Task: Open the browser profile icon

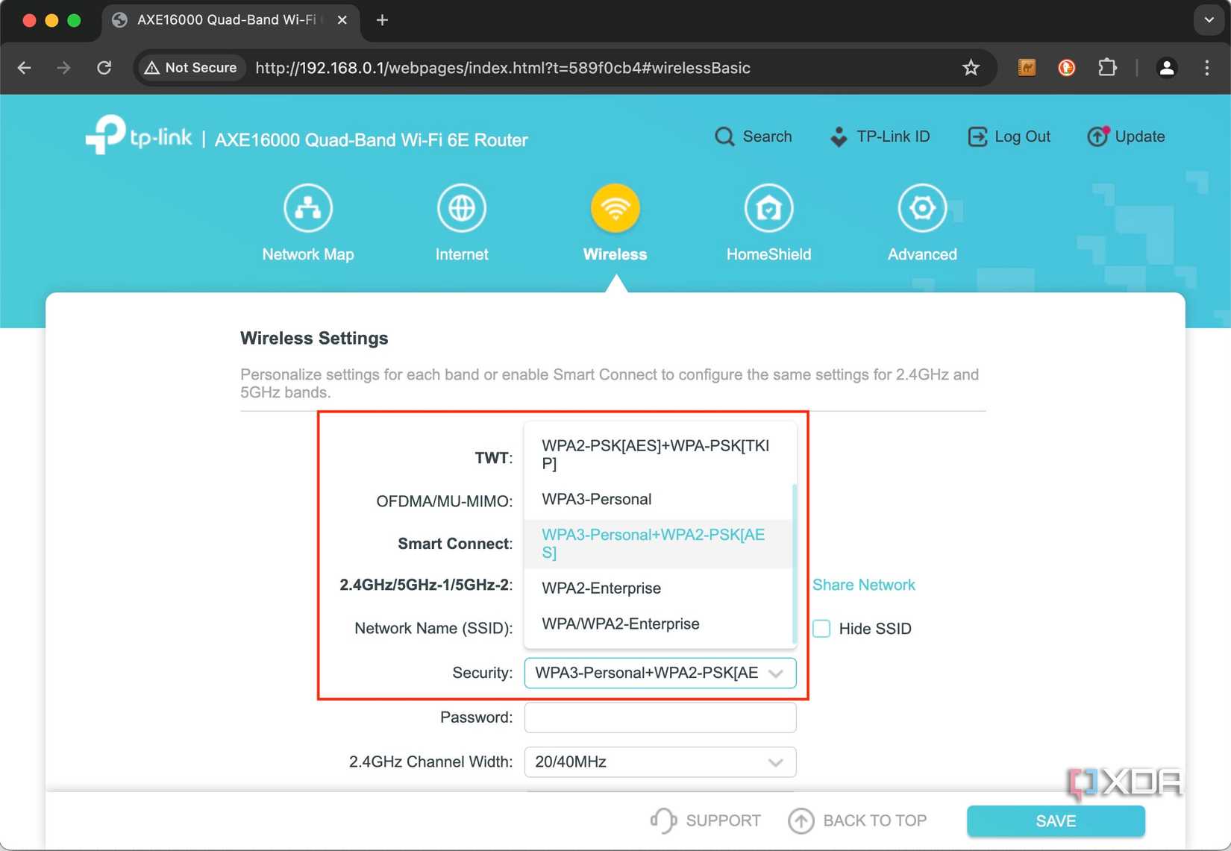Action: click(x=1167, y=67)
